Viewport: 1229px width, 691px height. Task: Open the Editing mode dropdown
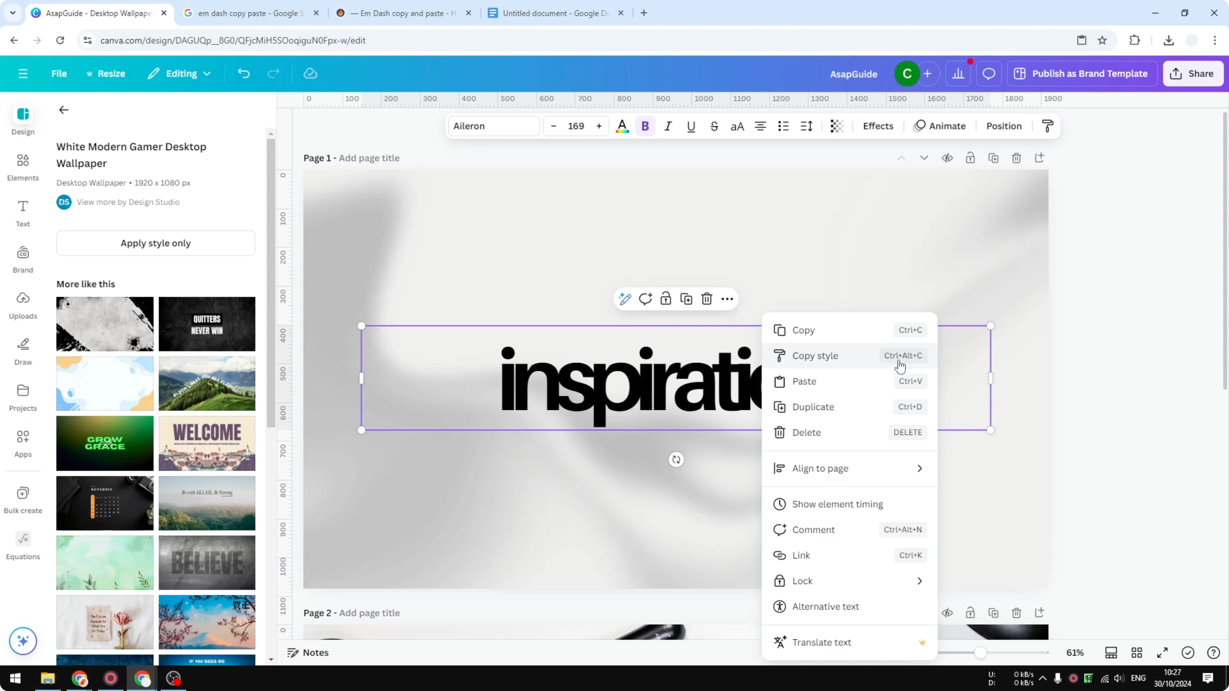click(179, 73)
